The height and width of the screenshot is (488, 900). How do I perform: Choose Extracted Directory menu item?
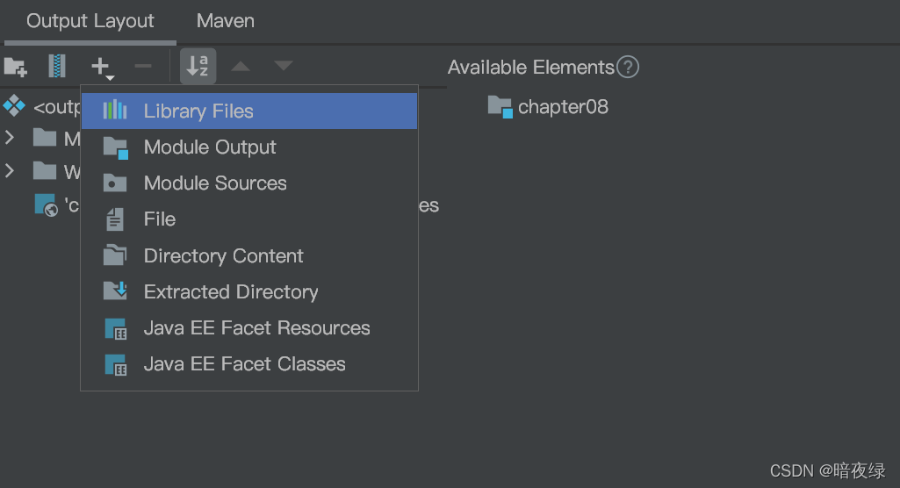click(x=231, y=292)
